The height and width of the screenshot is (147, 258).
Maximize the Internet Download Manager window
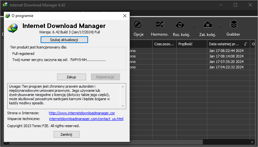click(x=235, y=5)
